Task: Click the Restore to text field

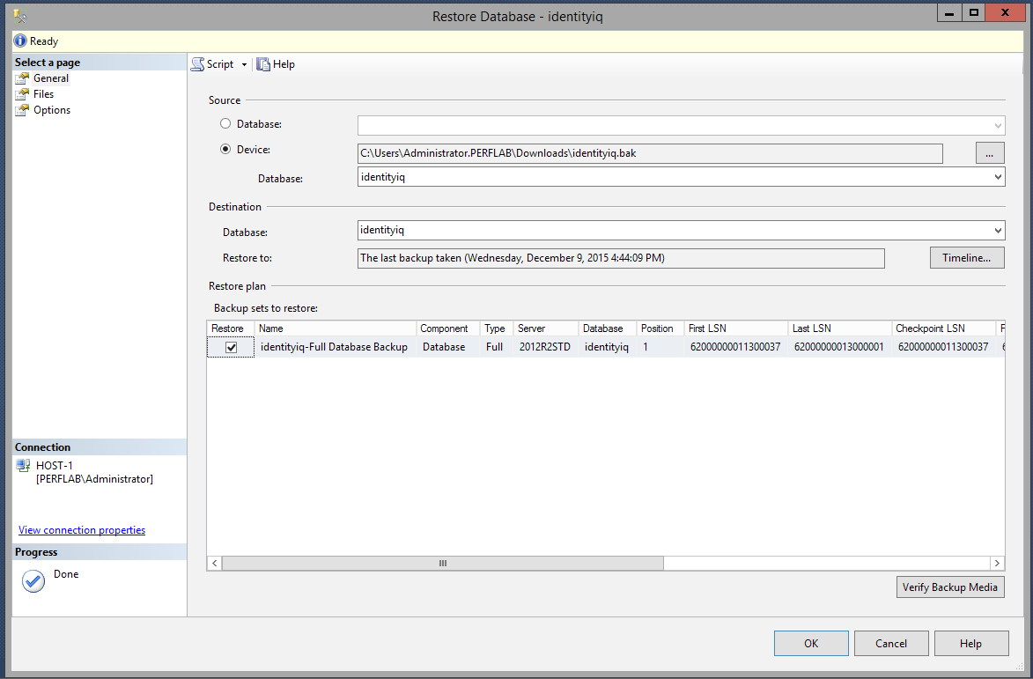Action: coord(621,258)
